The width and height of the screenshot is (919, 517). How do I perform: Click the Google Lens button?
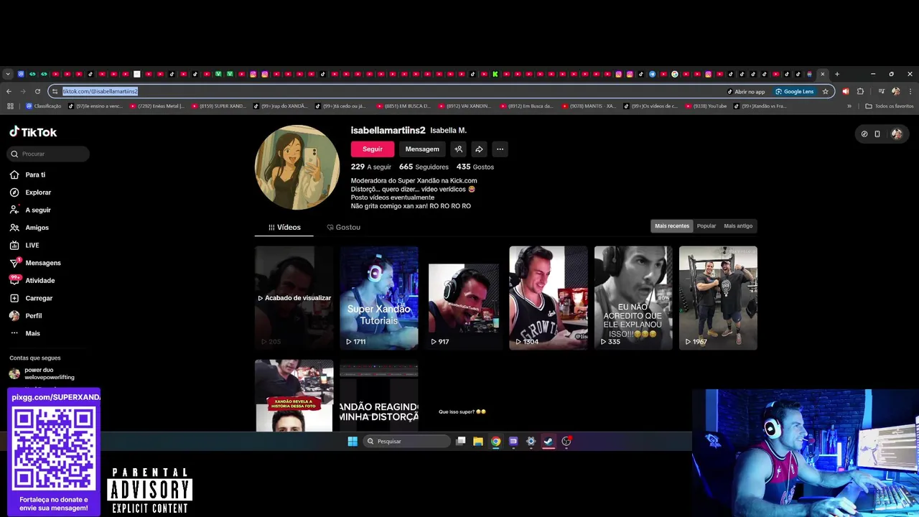794,91
